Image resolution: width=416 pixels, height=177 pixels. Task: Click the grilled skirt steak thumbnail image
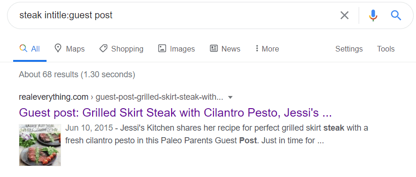point(40,145)
